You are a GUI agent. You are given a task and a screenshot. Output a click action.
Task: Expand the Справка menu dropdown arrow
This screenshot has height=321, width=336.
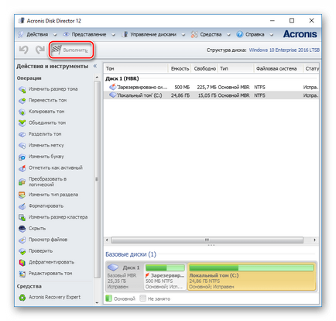271,35
